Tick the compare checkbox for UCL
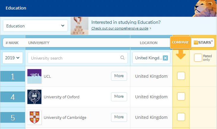Screen dimensions: 217x129 tap(181, 76)
